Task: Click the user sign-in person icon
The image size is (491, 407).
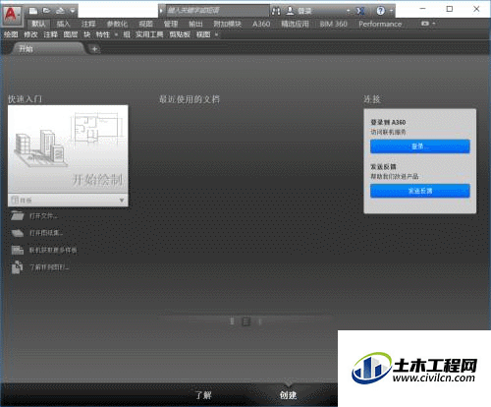Action: pos(290,11)
